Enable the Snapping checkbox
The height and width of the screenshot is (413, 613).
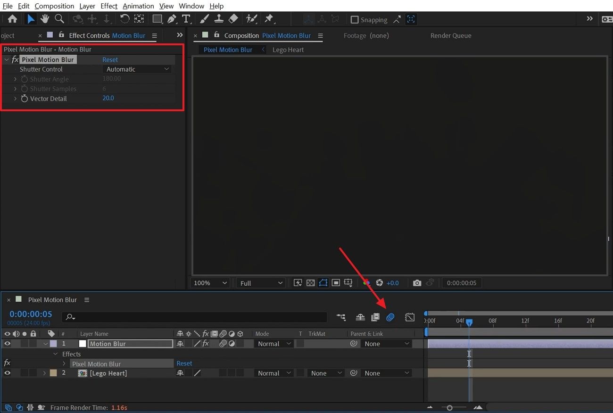point(355,20)
